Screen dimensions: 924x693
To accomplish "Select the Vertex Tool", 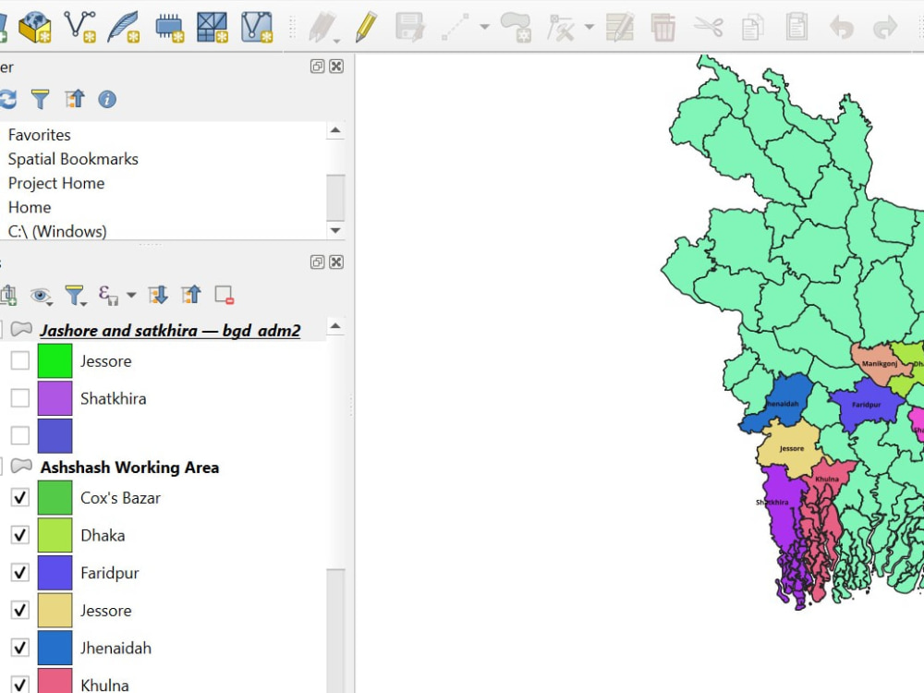I will (561, 27).
